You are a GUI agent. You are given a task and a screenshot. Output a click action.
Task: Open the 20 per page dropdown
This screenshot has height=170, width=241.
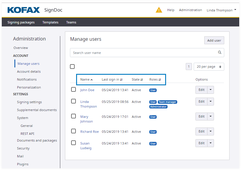pyautogui.click(x=209, y=67)
